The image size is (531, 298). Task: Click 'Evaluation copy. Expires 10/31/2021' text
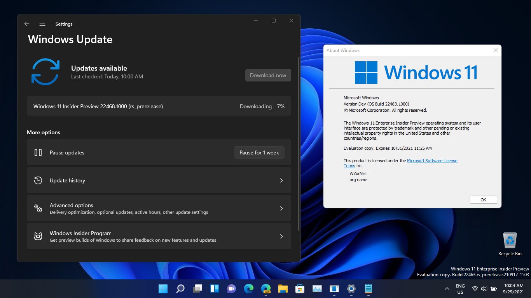(388, 148)
